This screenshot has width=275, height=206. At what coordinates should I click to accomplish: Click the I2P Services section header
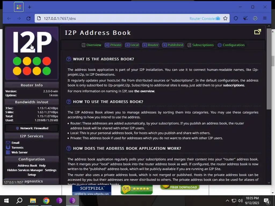(x=32, y=136)
